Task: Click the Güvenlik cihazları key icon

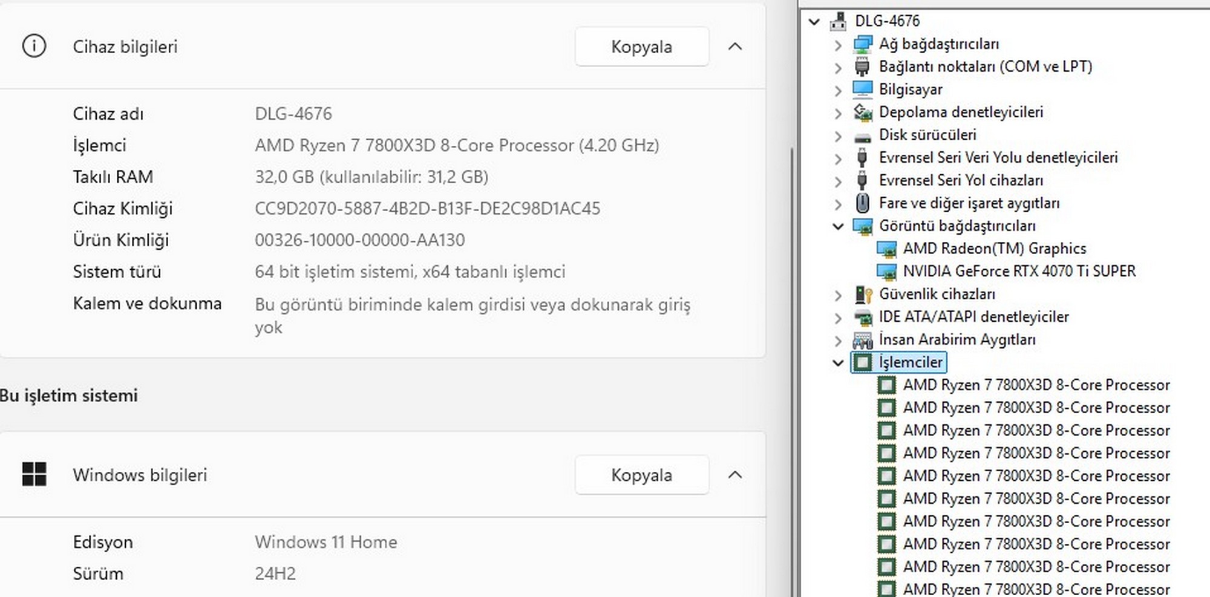Action: (863, 295)
